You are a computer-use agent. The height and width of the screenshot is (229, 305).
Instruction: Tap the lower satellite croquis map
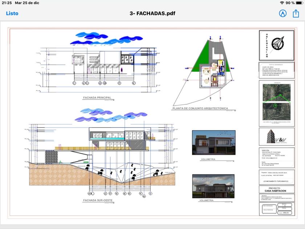277,111
